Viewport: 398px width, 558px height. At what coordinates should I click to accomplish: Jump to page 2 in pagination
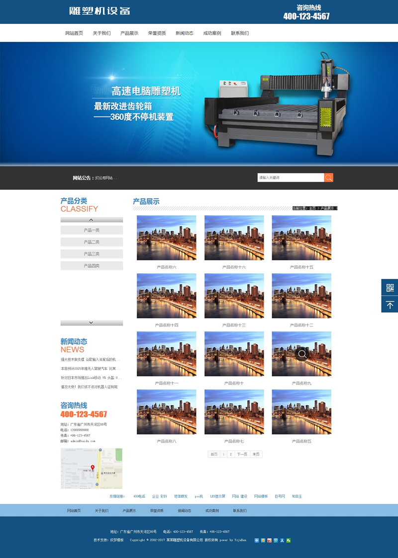pyautogui.click(x=230, y=454)
